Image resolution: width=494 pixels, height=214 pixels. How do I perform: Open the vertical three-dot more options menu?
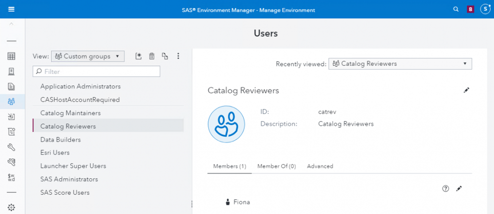pos(179,56)
